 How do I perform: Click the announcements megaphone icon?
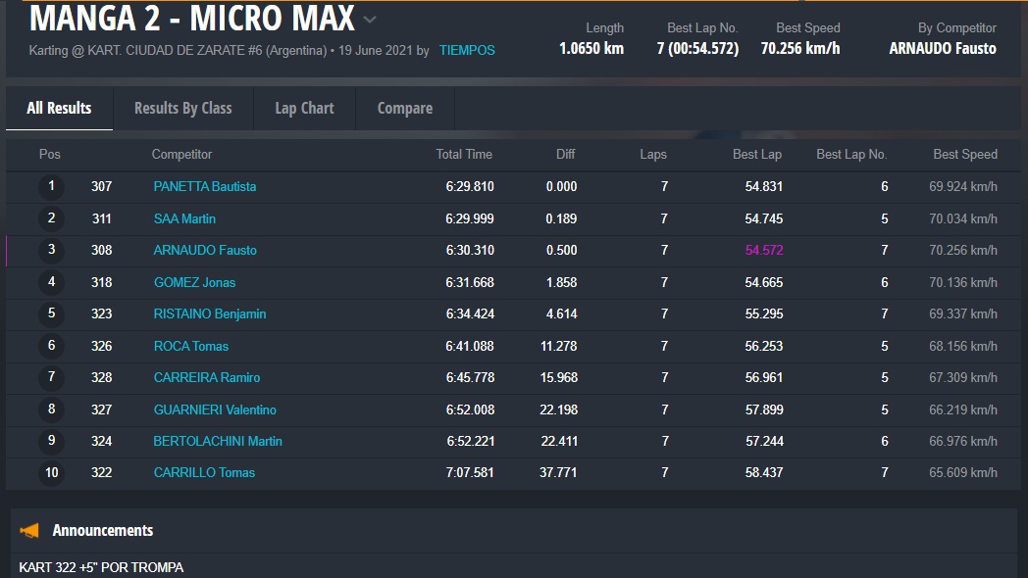(x=30, y=531)
